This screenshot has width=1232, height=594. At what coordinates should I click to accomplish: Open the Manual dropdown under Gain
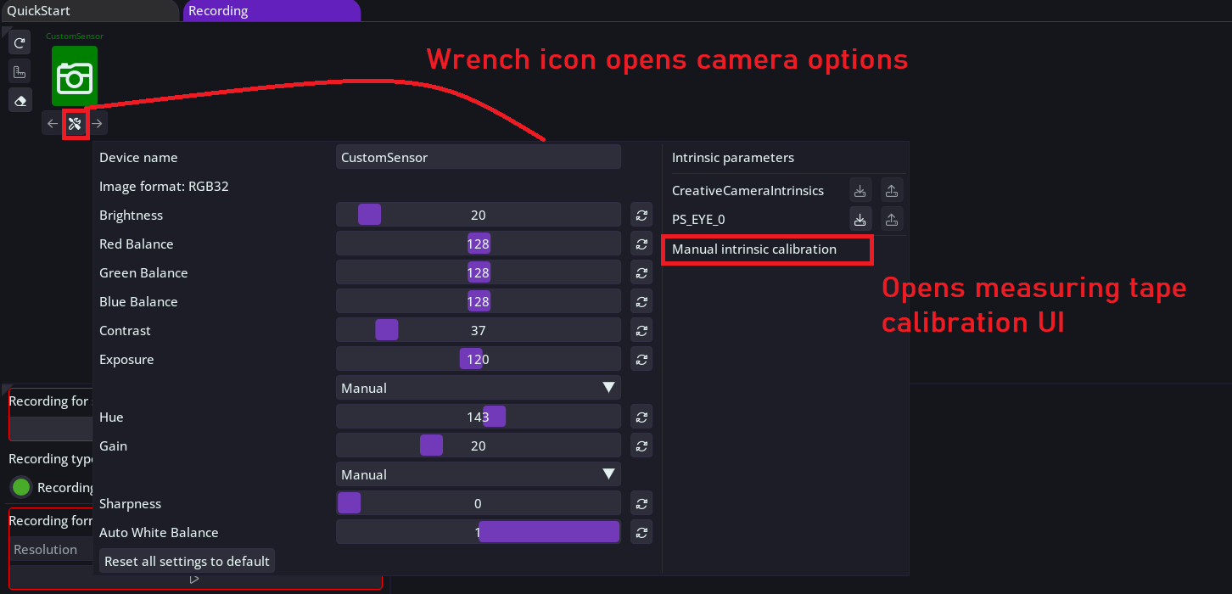[x=479, y=475]
